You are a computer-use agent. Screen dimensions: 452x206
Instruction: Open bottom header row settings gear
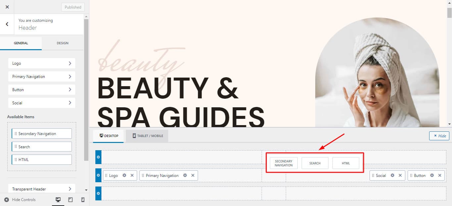(98, 193)
